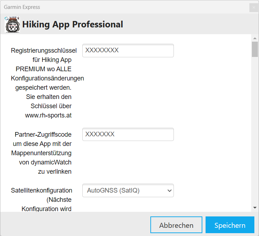Click Abbrechen to cancel changes

(176, 225)
